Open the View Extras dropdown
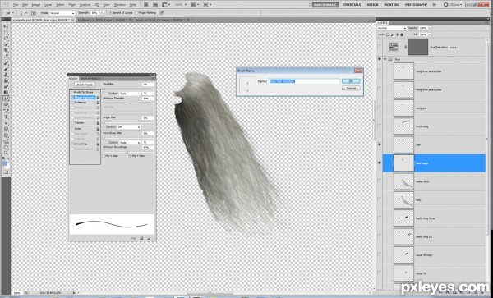The height and width of the screenshot is (298, 493). [x=166, y=5]
